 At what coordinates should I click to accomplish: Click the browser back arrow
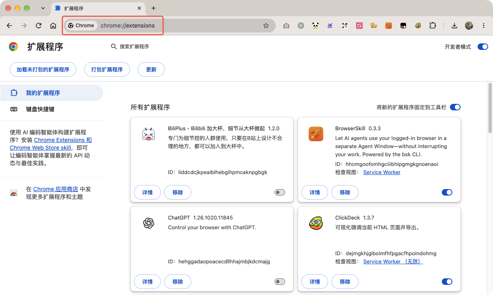pyautogui.click(x=9, y=26)
